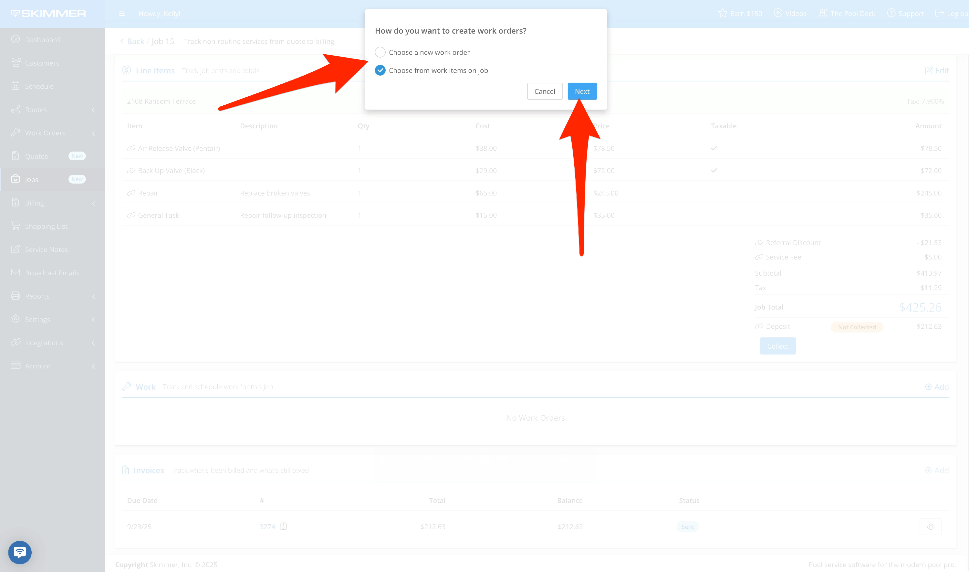
Task: Open the Quotes menu item
Action: coord(36,156)
